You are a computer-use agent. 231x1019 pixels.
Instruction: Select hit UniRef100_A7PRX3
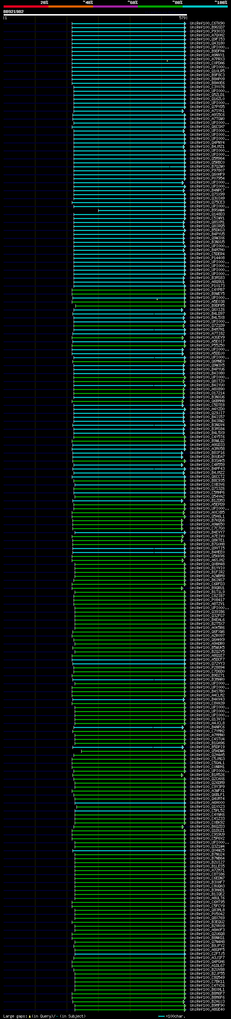pos(207,59)
